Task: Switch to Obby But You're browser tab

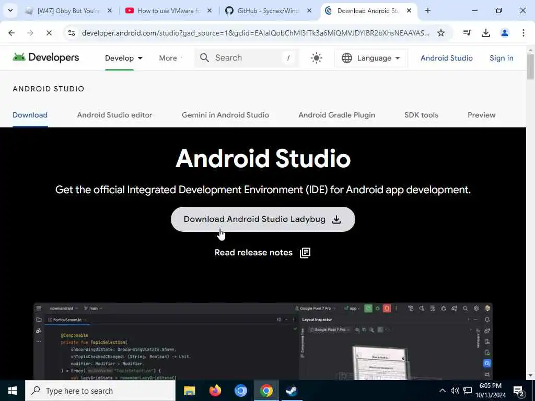Action: click(68, 10)
